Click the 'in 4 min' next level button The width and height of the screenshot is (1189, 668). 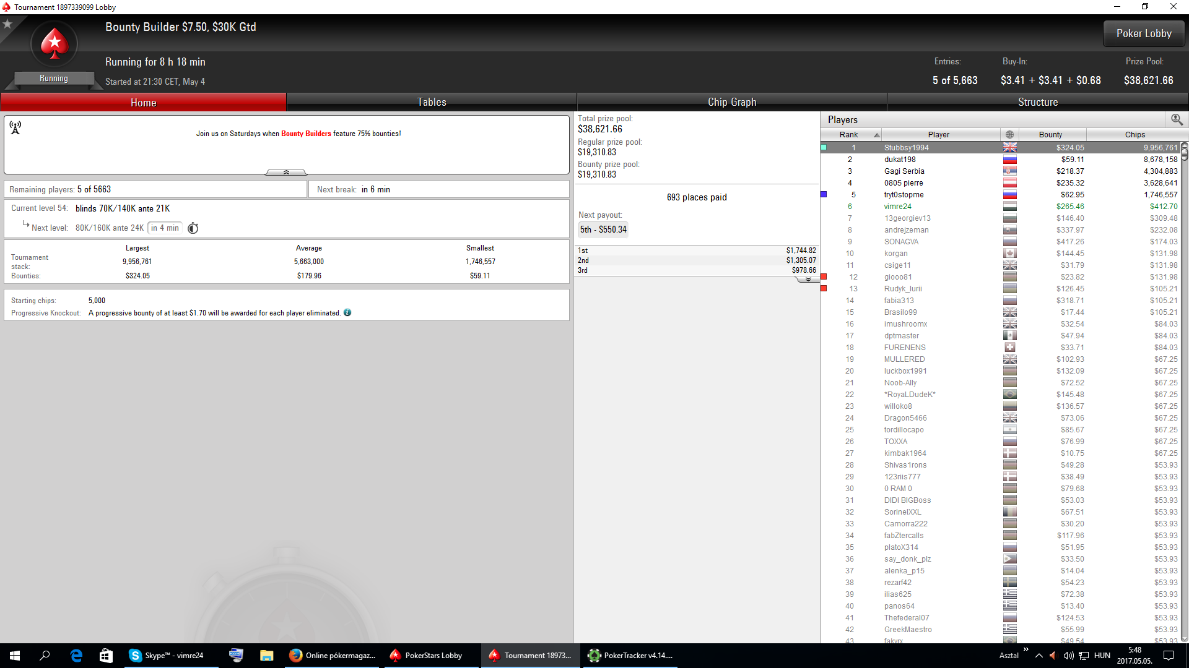click(x=165, y=228)
